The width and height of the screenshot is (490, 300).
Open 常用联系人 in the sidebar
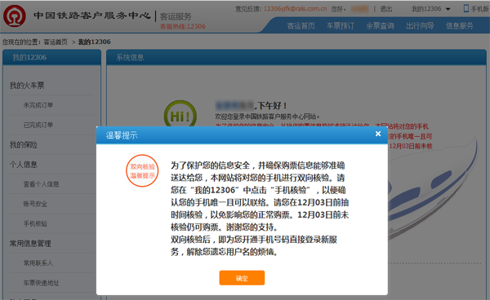[38, 263]
